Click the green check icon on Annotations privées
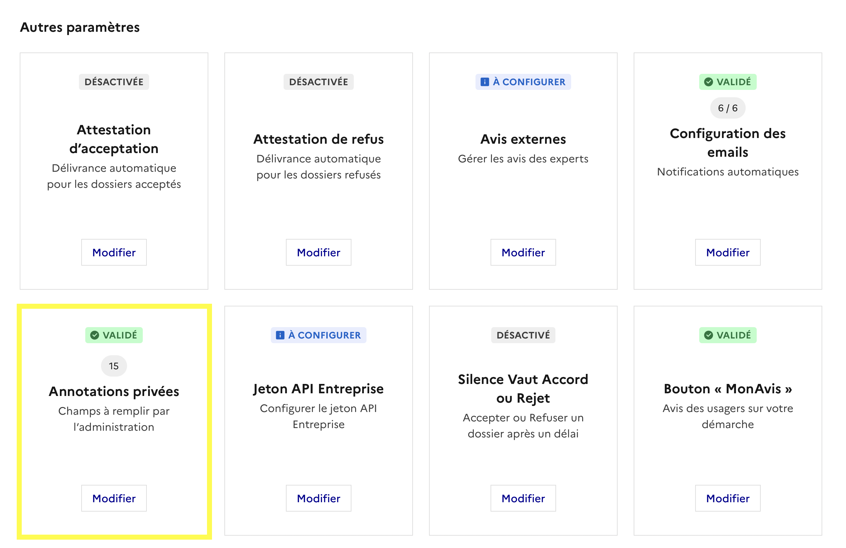The height and width of the screenshot is (548, 846). coord(95,335)
